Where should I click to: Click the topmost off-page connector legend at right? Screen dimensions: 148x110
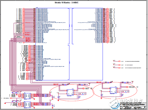(x=126, y=61)
